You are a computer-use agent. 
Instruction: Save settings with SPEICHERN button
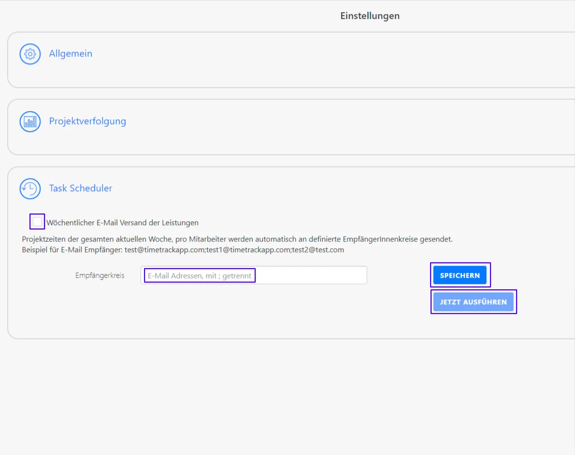point(460,275)
